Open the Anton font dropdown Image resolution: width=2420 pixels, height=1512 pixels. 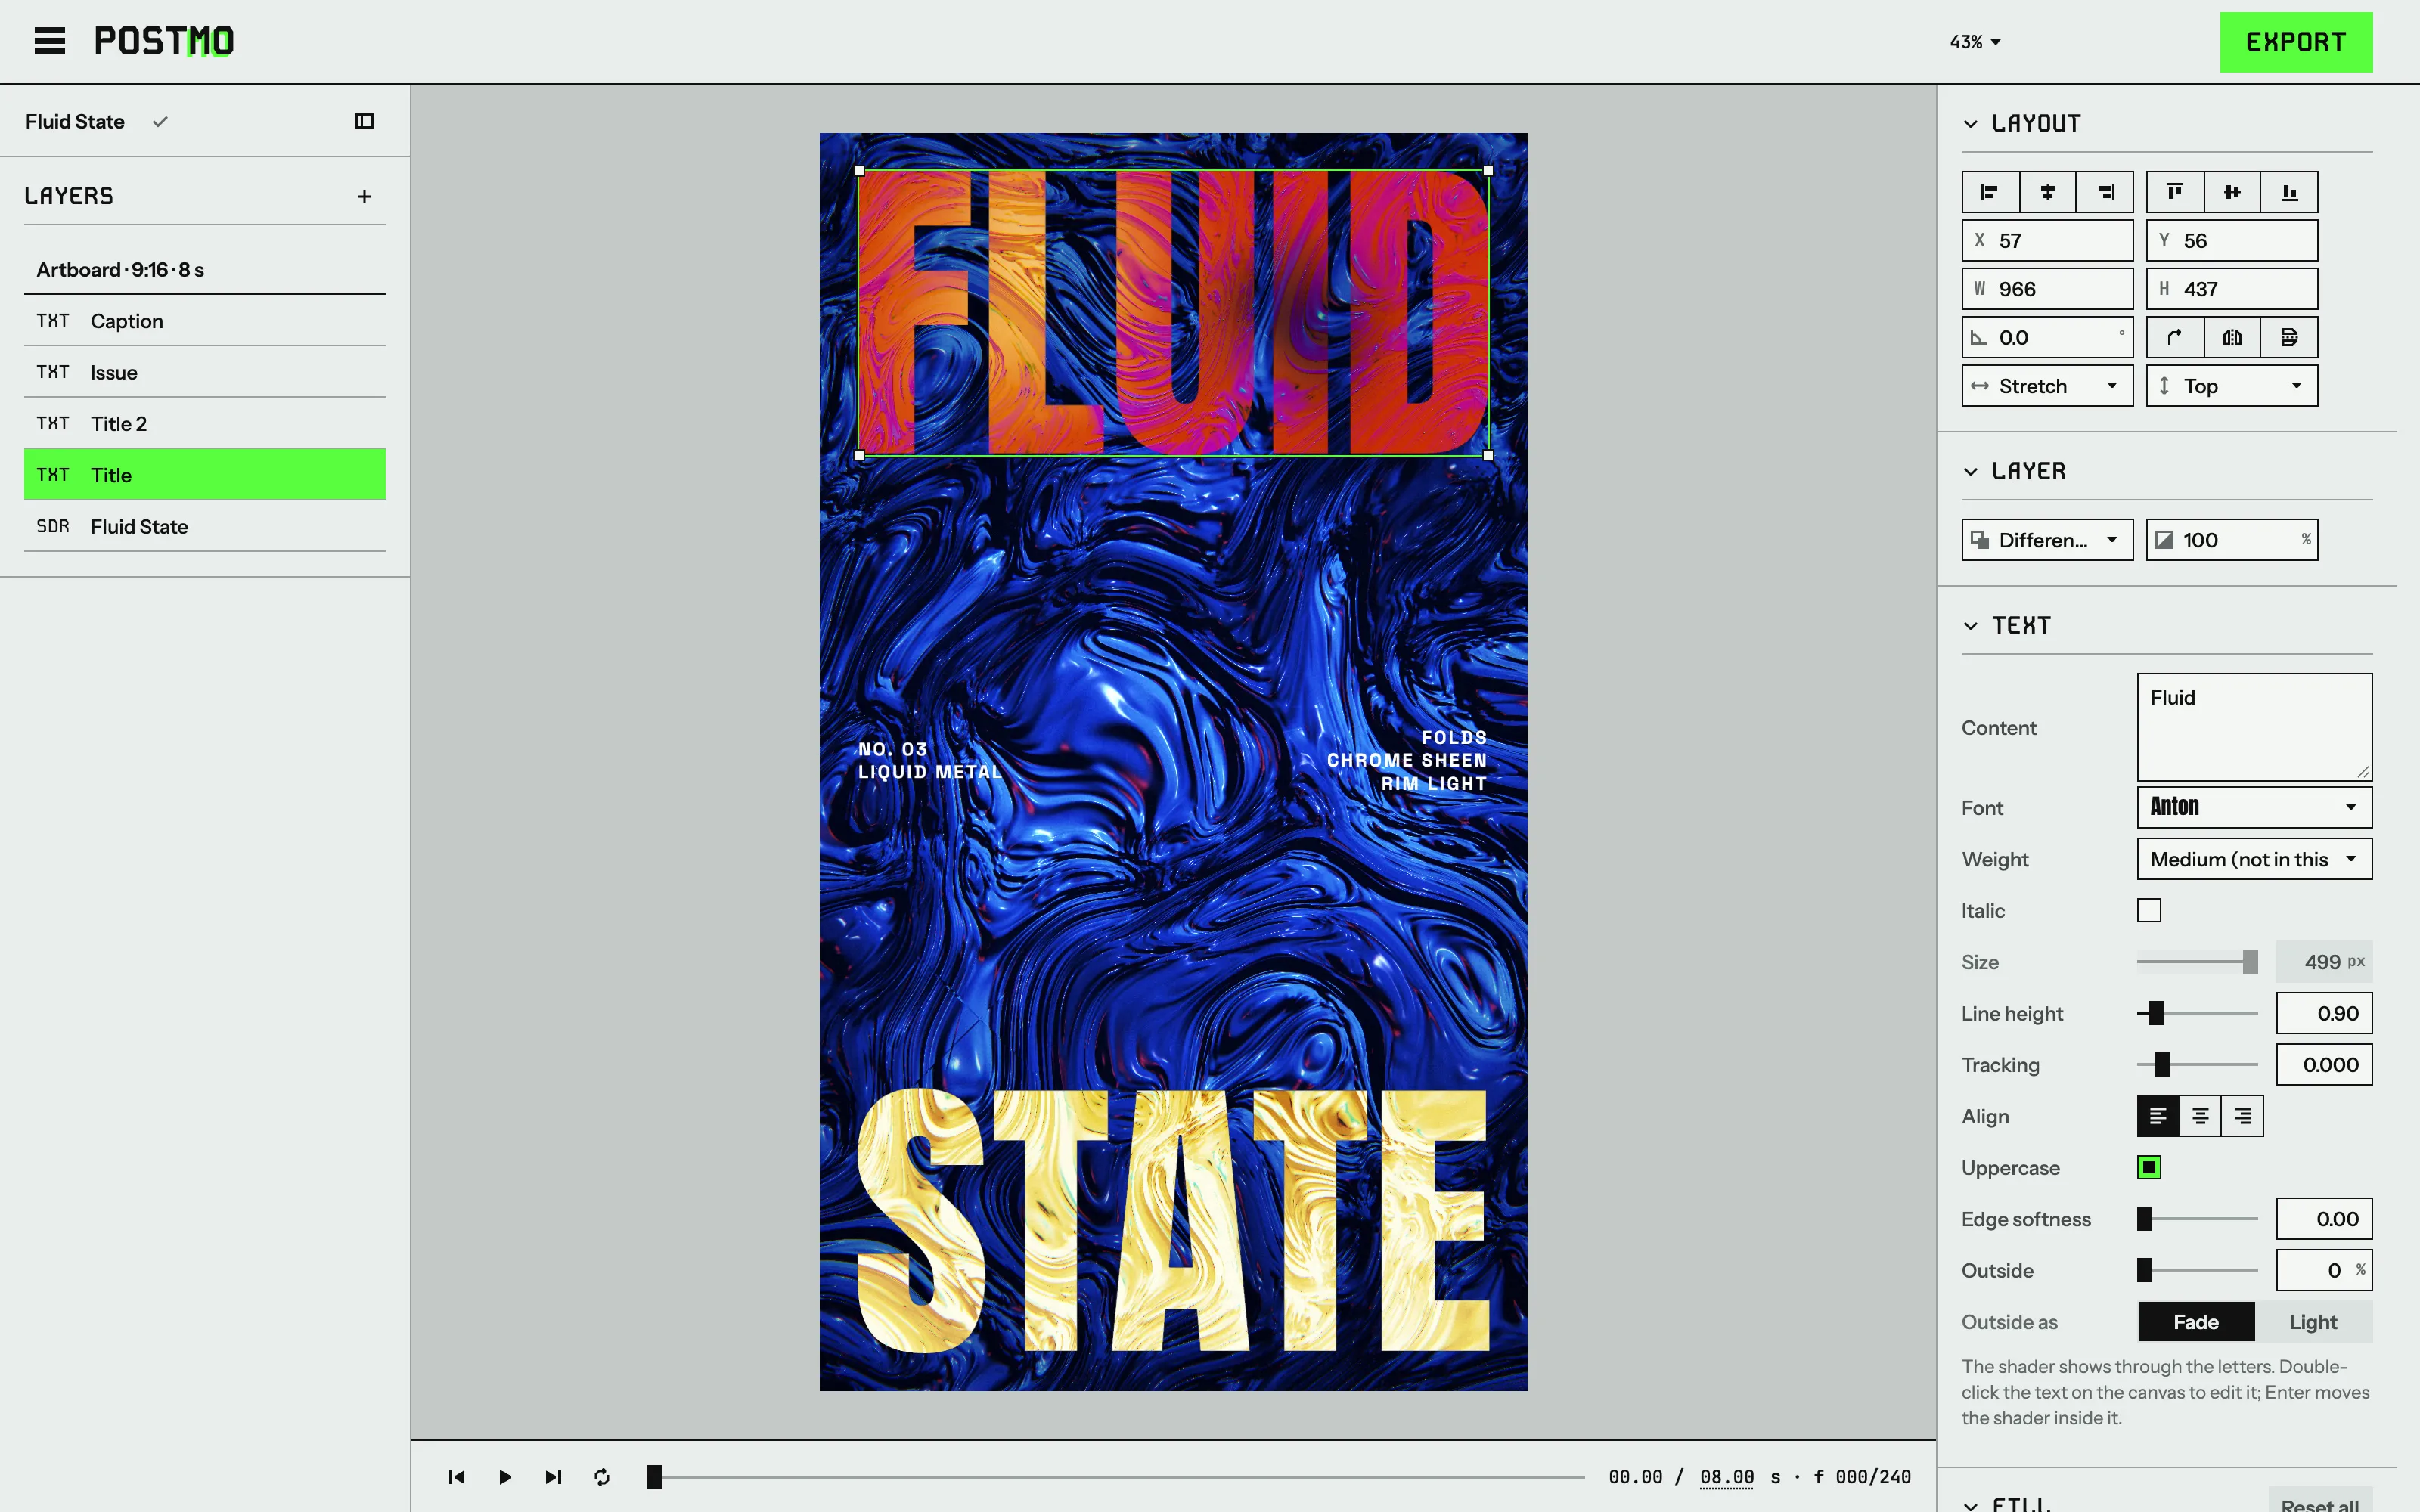coord(2254,807)
